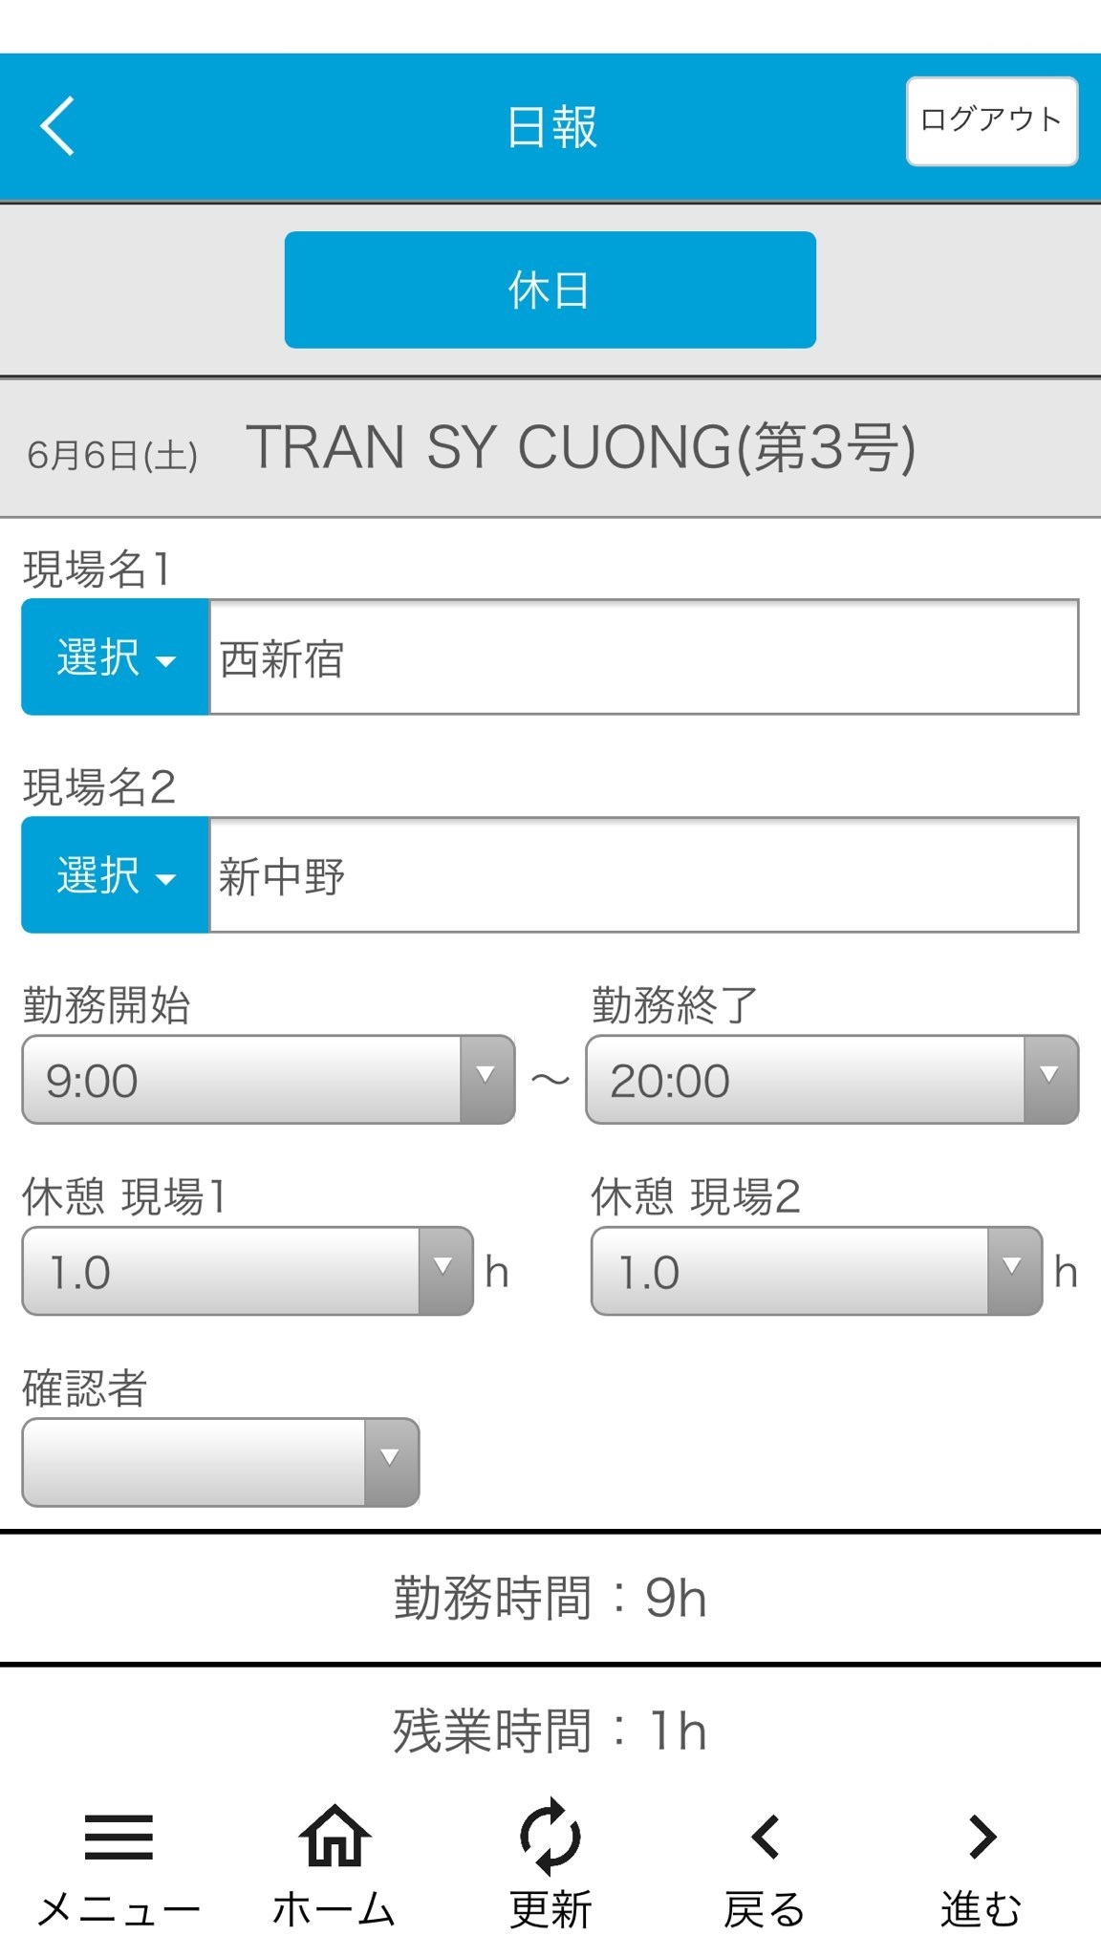This screenshot has height=1957, width=1101.
Task: Tap the 戻る left arrow icon
Action: click(x=765, y=1836)
